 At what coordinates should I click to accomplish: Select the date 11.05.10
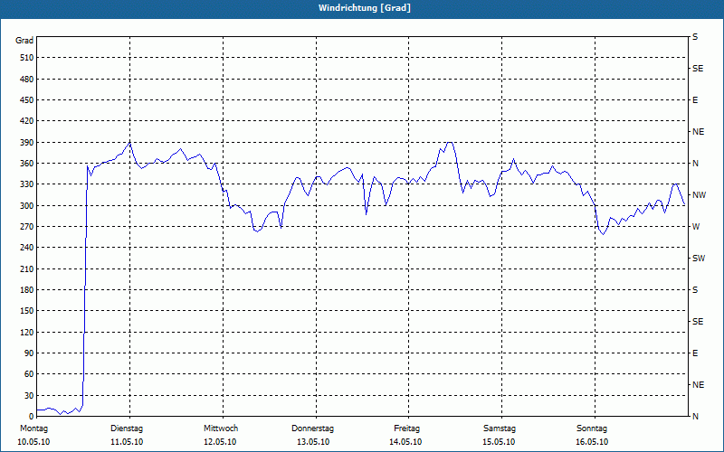pyautogui.click(x=127, y=442)
